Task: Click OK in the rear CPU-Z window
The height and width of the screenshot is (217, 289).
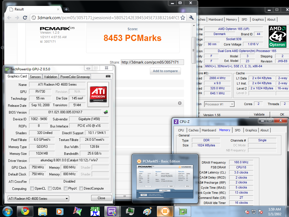Action: click(282, 114)
